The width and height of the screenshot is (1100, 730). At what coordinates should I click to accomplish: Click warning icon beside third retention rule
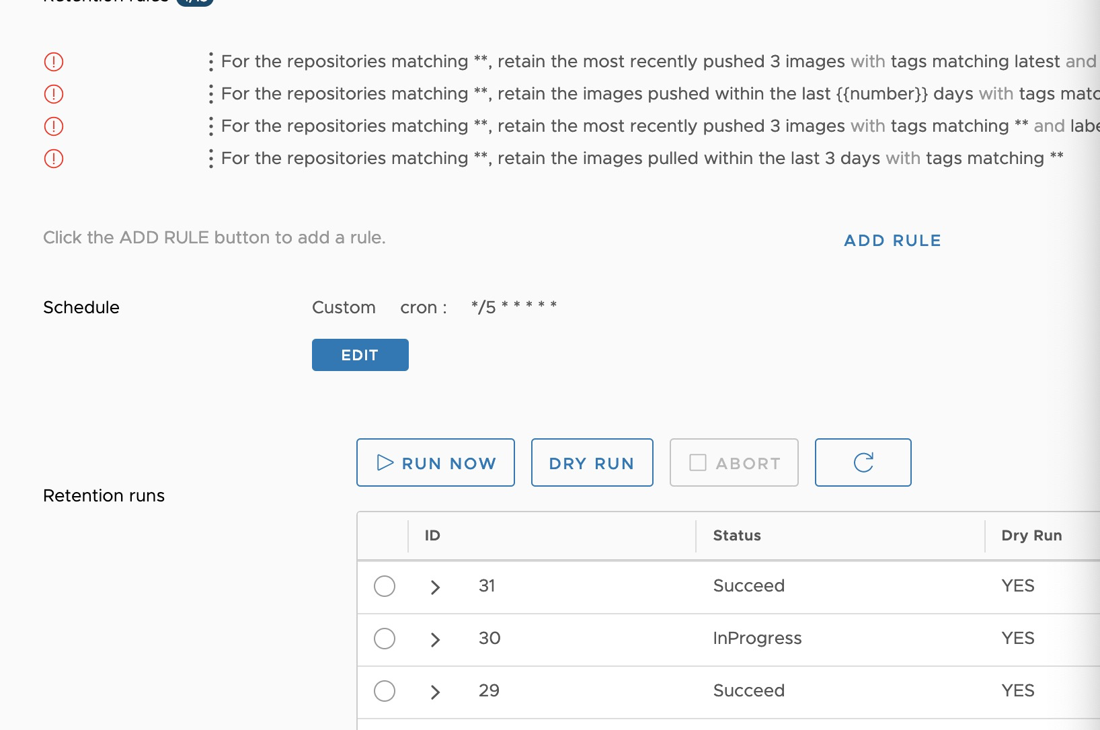coord(53,126)
